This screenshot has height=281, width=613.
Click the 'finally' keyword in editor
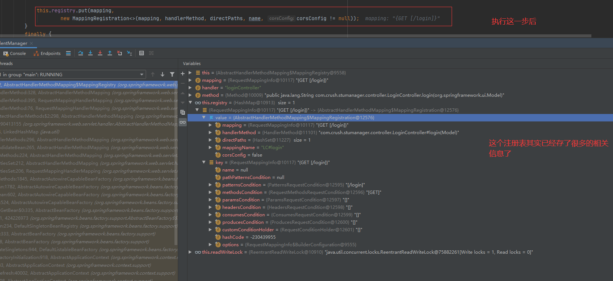(x=35, y=34)
